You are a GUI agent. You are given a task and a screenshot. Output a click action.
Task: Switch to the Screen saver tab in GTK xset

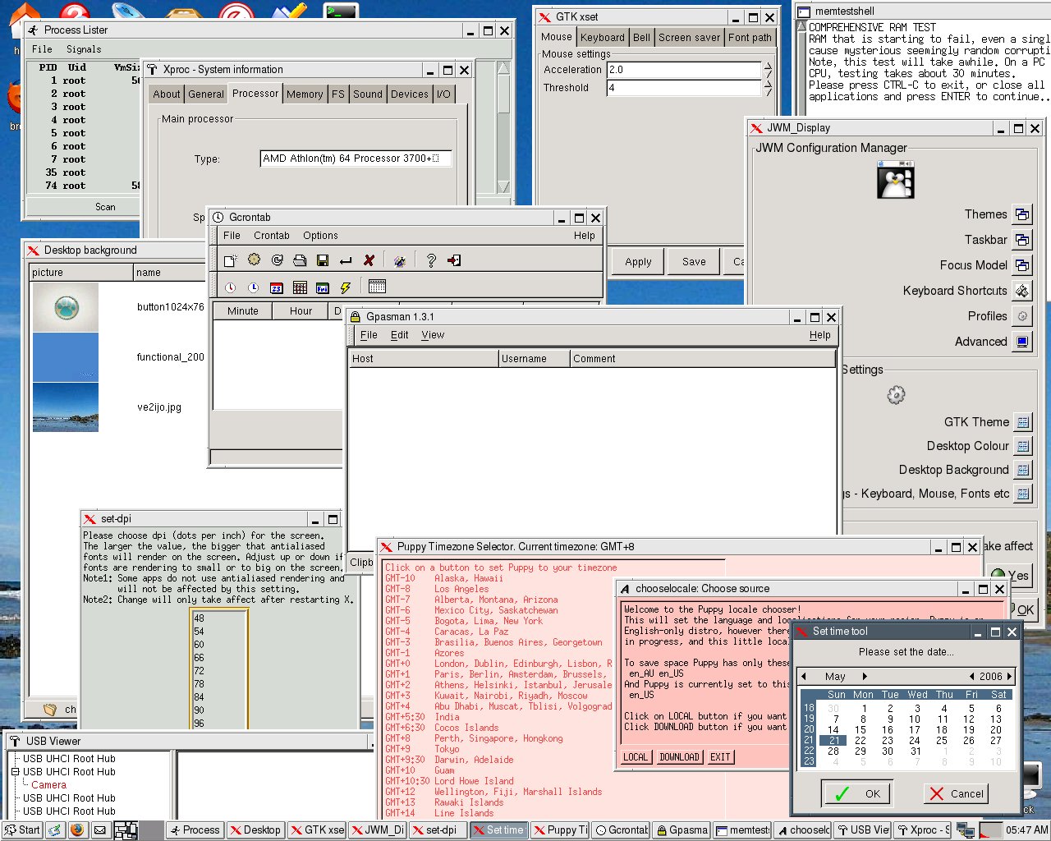[690, 38]
